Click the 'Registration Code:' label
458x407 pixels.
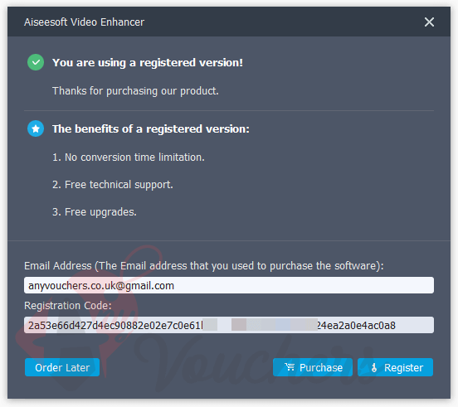(68, 306)
